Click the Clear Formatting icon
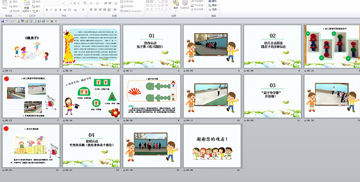The height and width of the screenshot is (182, 360). point(84,3)
